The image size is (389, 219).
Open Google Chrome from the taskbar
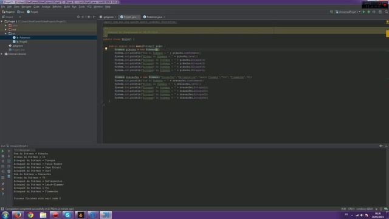click(30, 215)
